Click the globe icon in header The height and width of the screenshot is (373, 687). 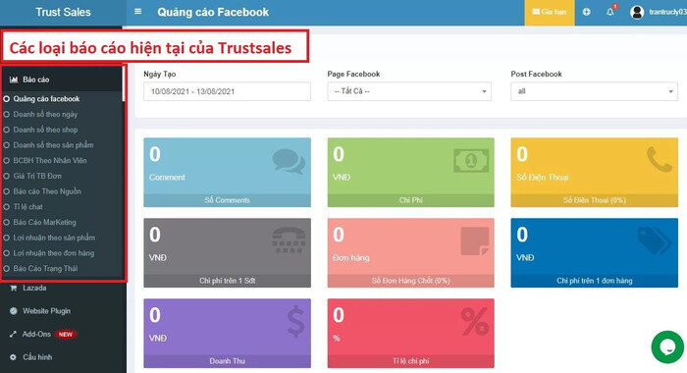(x=586, y=12)
